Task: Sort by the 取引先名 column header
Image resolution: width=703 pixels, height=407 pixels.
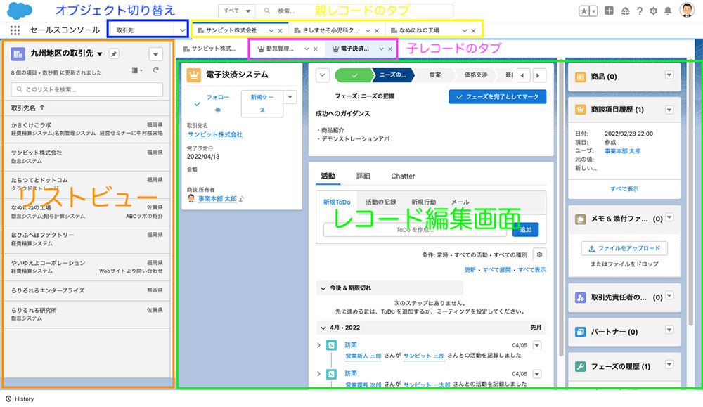Action: [x=28, y=108]
